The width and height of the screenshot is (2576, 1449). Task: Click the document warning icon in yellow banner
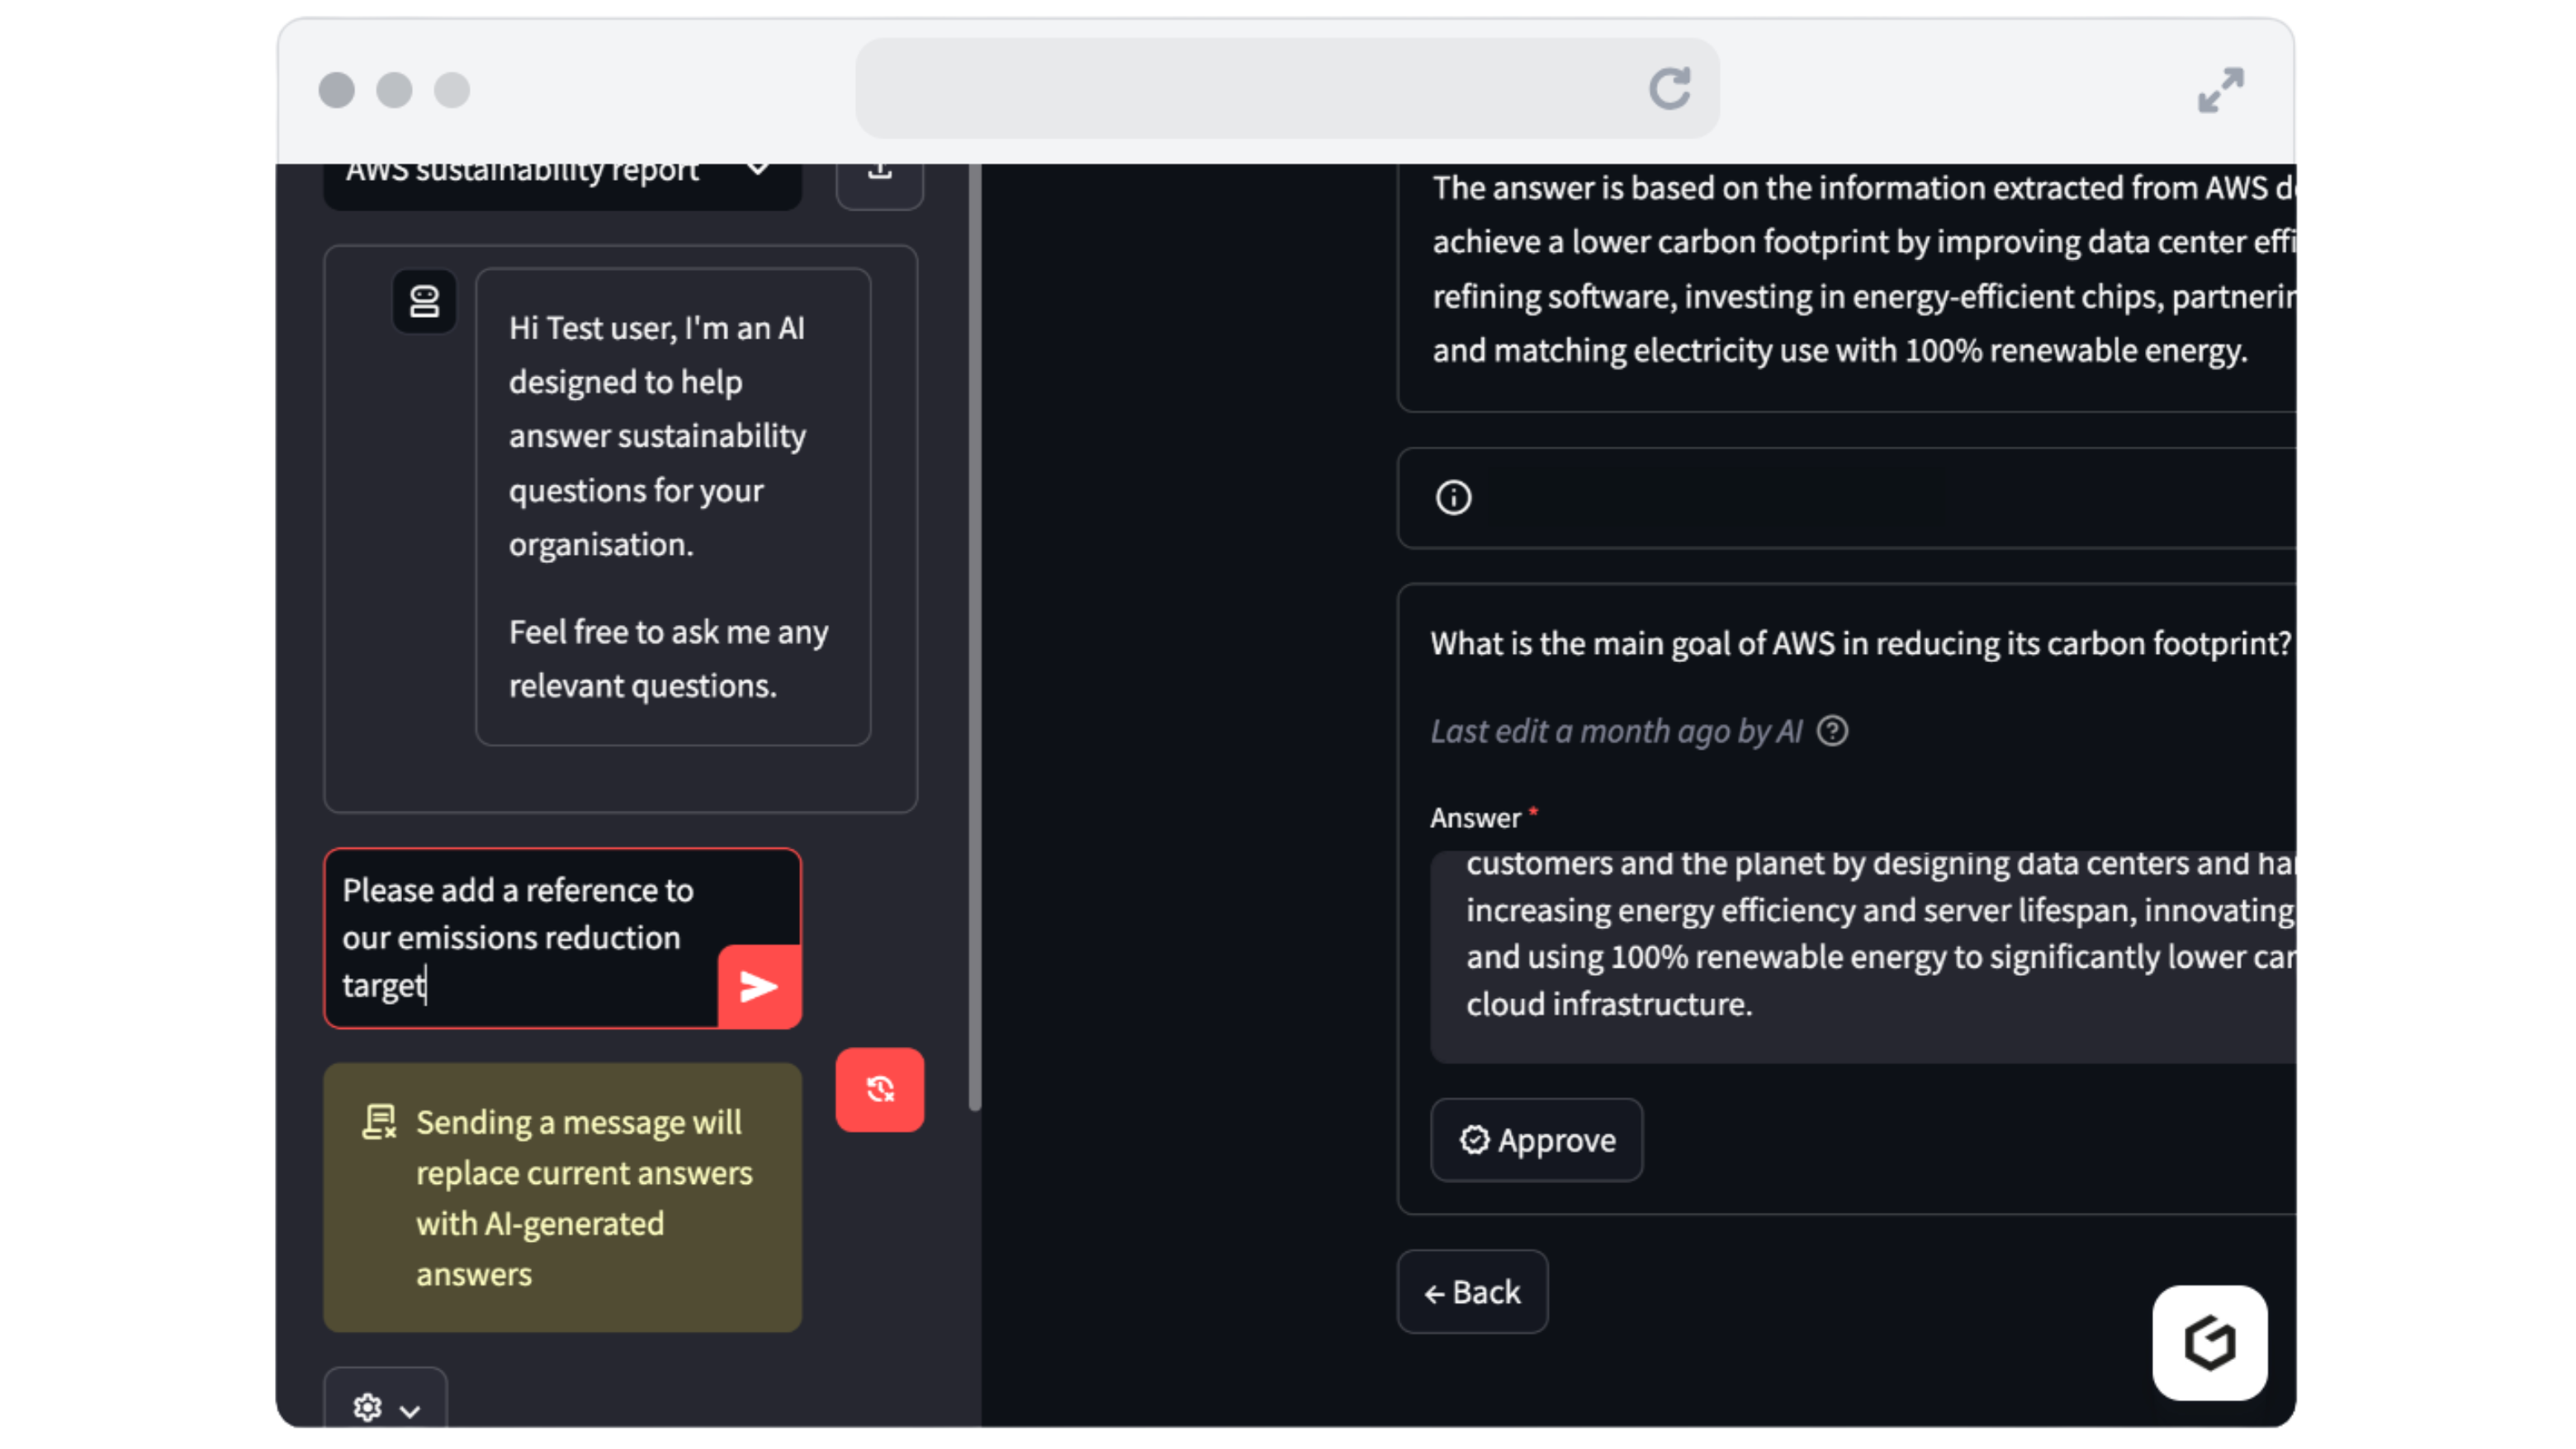tap(379, 1122)
